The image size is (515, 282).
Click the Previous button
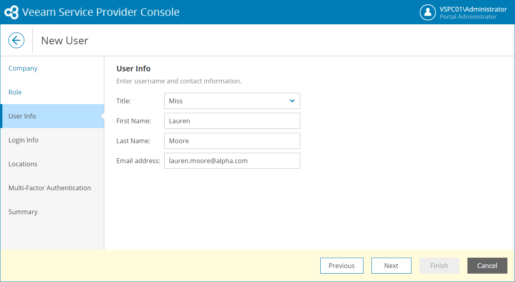click(341, 266)
